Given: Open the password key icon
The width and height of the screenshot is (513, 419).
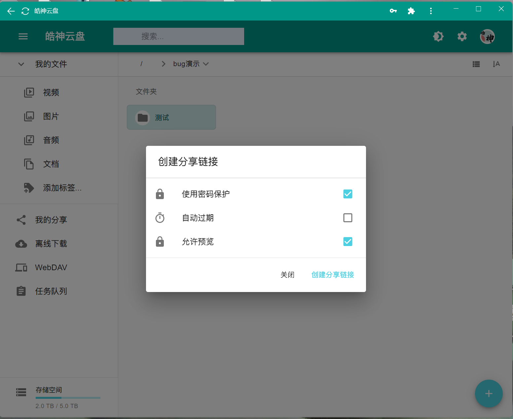Looking at the screenshot, I should (x=393, y=11).
